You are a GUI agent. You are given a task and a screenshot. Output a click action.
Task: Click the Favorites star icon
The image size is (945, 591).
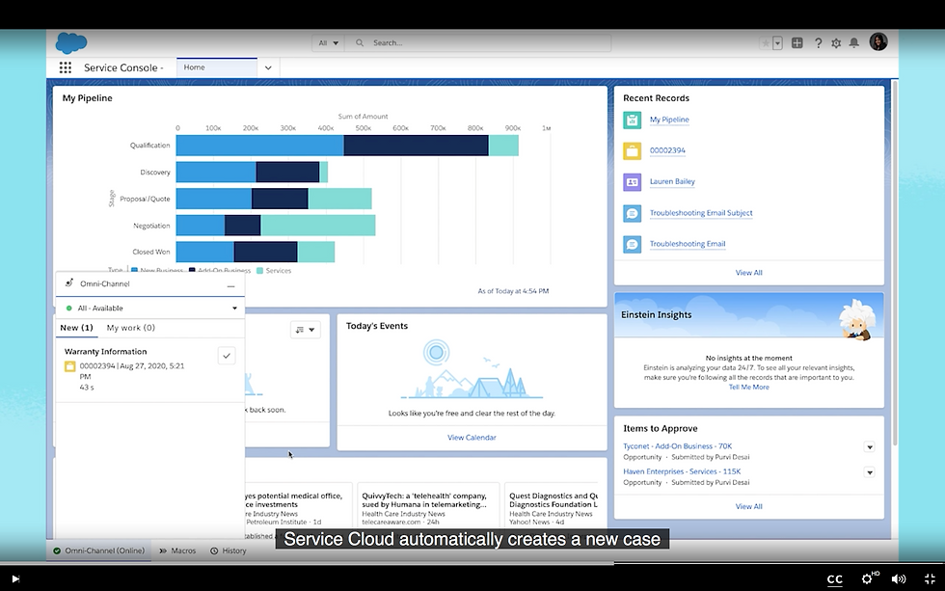[x=766, y=42]
